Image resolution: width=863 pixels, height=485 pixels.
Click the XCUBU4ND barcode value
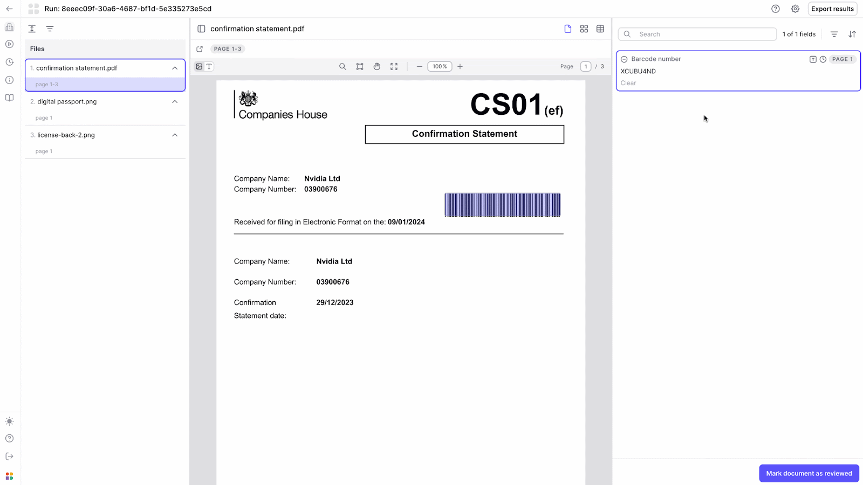tap(638, 71)
